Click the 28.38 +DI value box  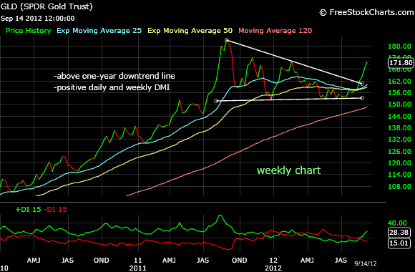click(399, 233)
